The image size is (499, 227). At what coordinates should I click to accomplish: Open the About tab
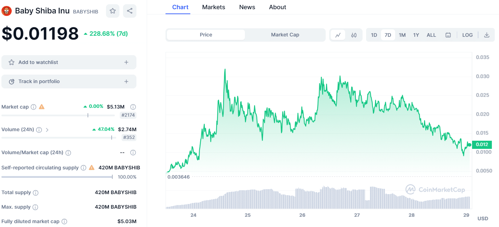pyautogui.click(x=277, y=7)
